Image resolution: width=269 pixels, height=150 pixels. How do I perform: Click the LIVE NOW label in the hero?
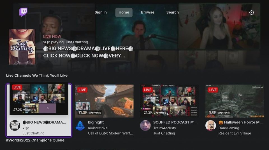[x=52, y=36]
